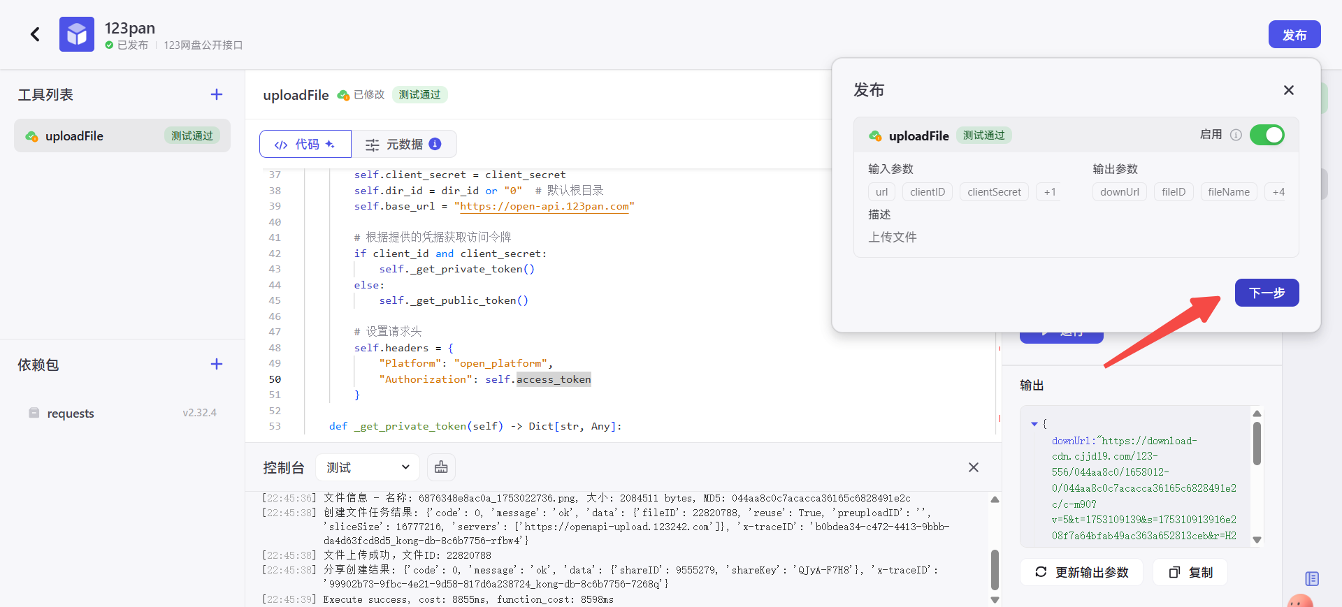Click the 下一步 button in the dialog
Viewport: 1342px width, 607px height.
1267,293
